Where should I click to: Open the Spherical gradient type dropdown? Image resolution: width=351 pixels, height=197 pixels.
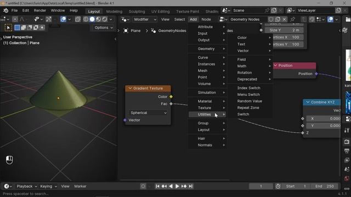pos(149,113)
